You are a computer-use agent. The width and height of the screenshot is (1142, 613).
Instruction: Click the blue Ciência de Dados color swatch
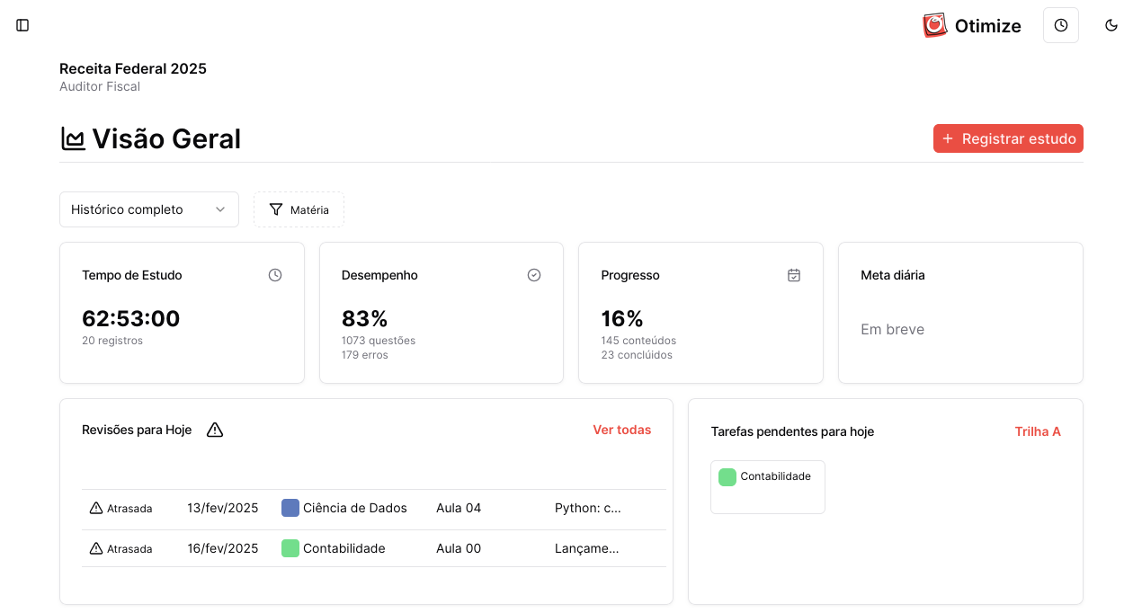pos(290,508)
